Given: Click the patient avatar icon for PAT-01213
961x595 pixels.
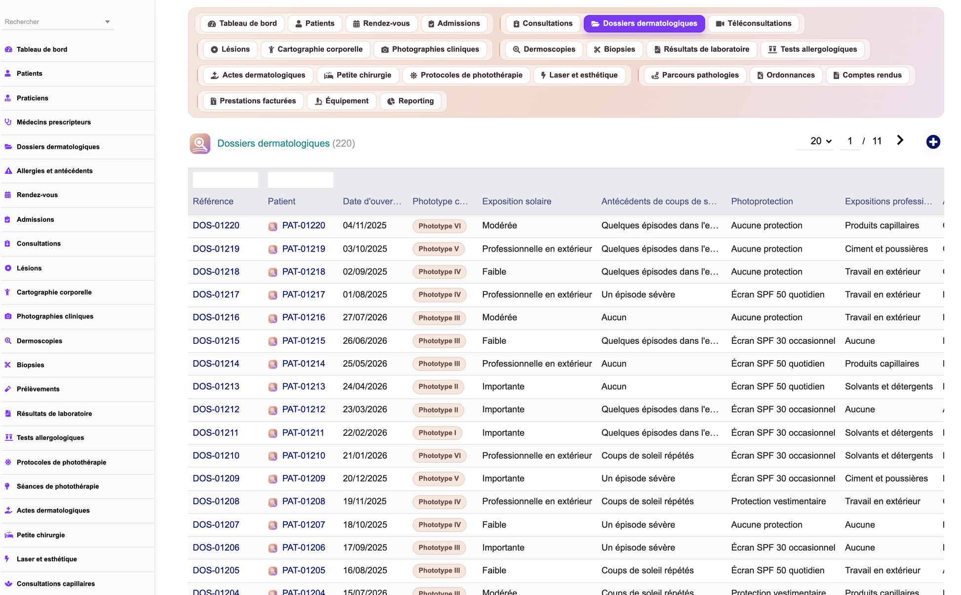Looking at the screenshot, I should [273, 387].
